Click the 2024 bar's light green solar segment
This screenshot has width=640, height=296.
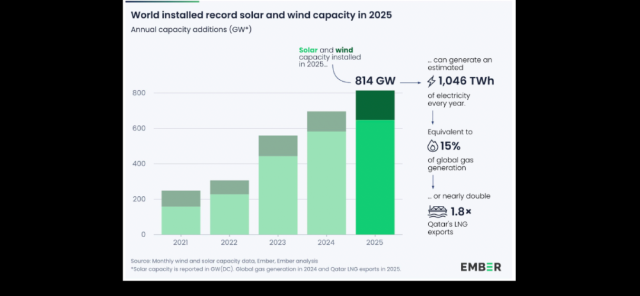[x=326, y=183]
